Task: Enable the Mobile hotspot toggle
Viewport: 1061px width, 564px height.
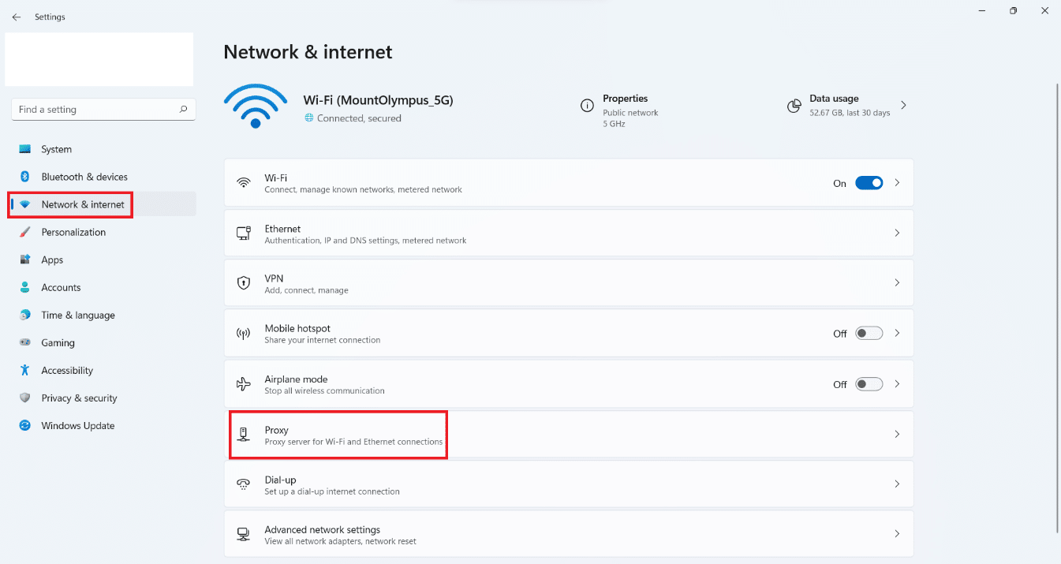Action: [869, 334]
